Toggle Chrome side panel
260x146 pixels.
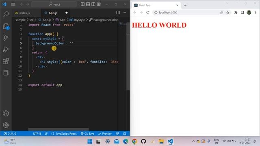tap(242, 13)
